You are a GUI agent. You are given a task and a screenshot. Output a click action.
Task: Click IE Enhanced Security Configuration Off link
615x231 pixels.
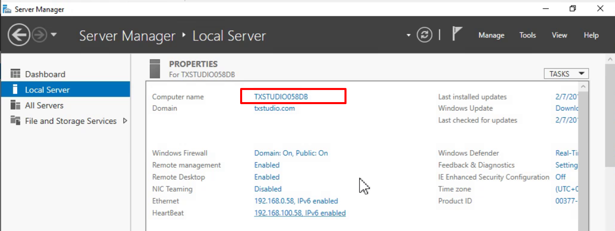click(x=560, y=177)
